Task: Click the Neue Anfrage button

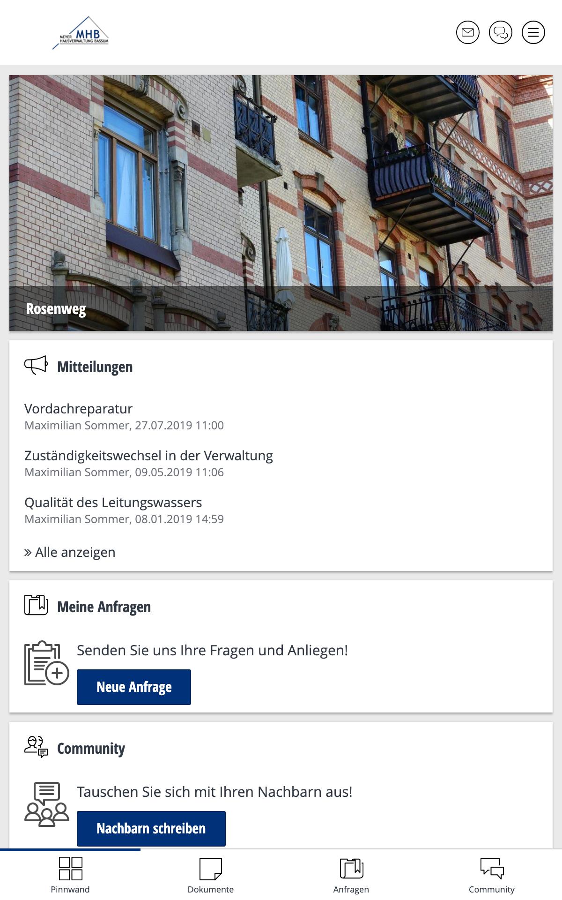Action: (134, 687)
